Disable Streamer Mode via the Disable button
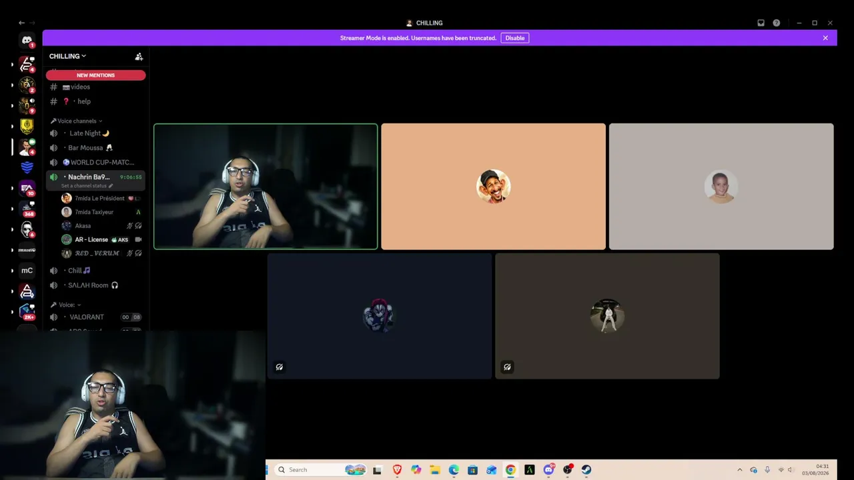Viewport: 854px width, 480px height. (515, 38)
